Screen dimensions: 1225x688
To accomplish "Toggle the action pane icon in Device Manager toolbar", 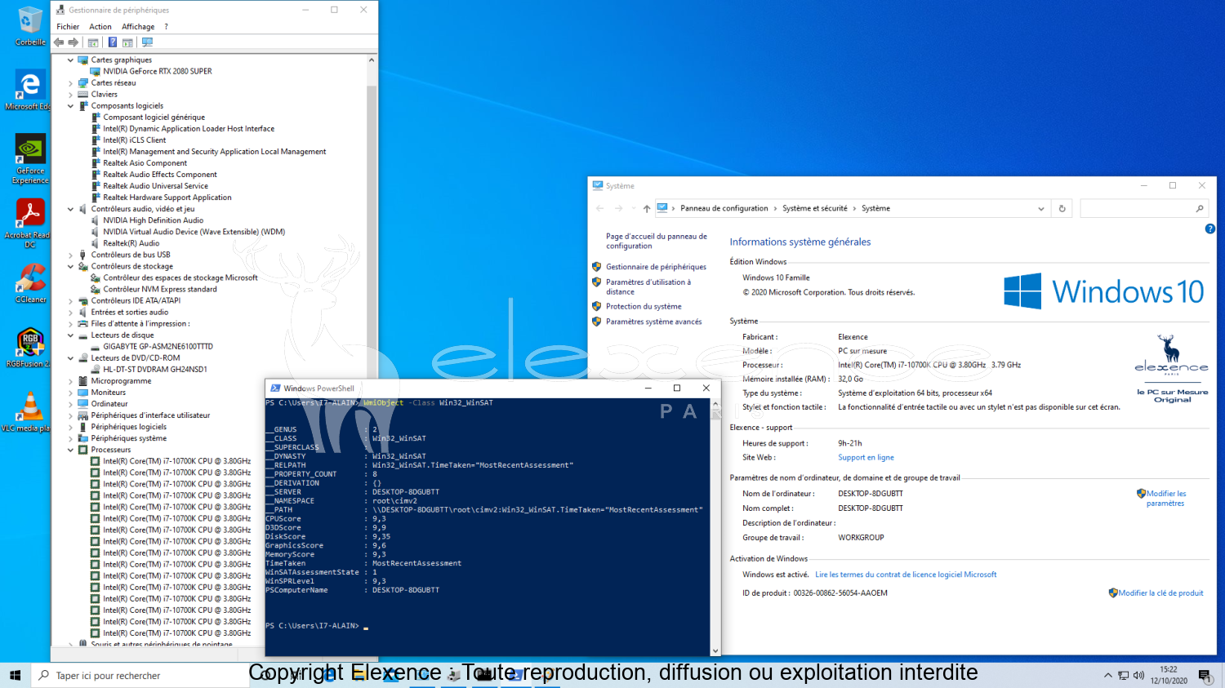I will tap(128, 42).
